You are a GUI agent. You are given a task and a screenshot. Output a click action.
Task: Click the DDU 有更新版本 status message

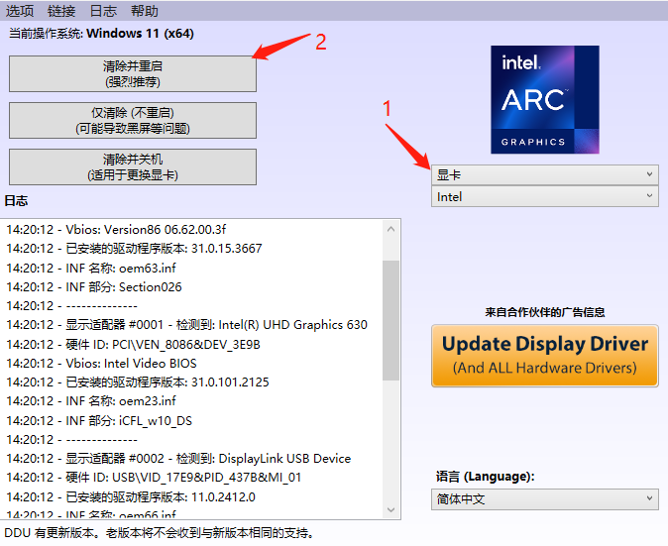click(x=160, y=533)
